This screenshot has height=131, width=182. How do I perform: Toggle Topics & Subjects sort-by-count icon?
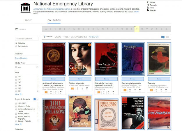pos(35,99)
